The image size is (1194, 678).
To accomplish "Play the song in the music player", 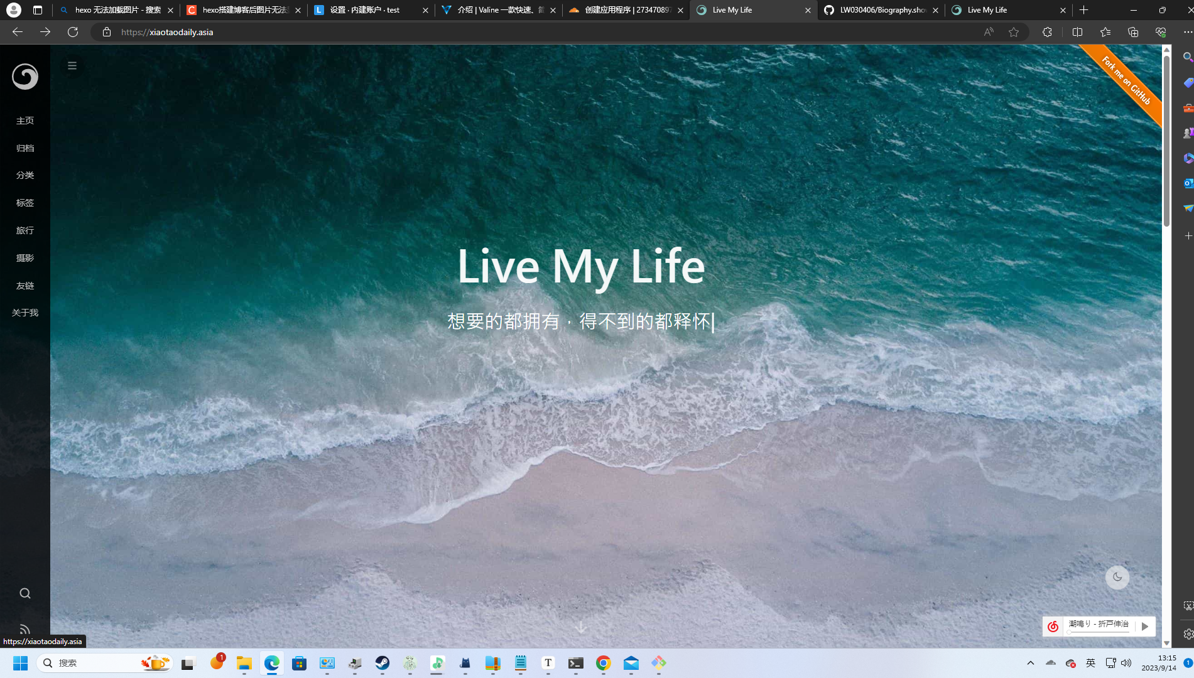I will tap(1145, 626).
